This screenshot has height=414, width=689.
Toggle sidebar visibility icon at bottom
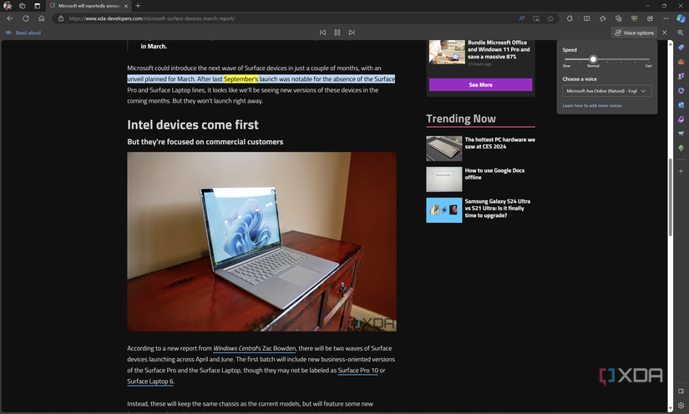[x=681, y=391]
